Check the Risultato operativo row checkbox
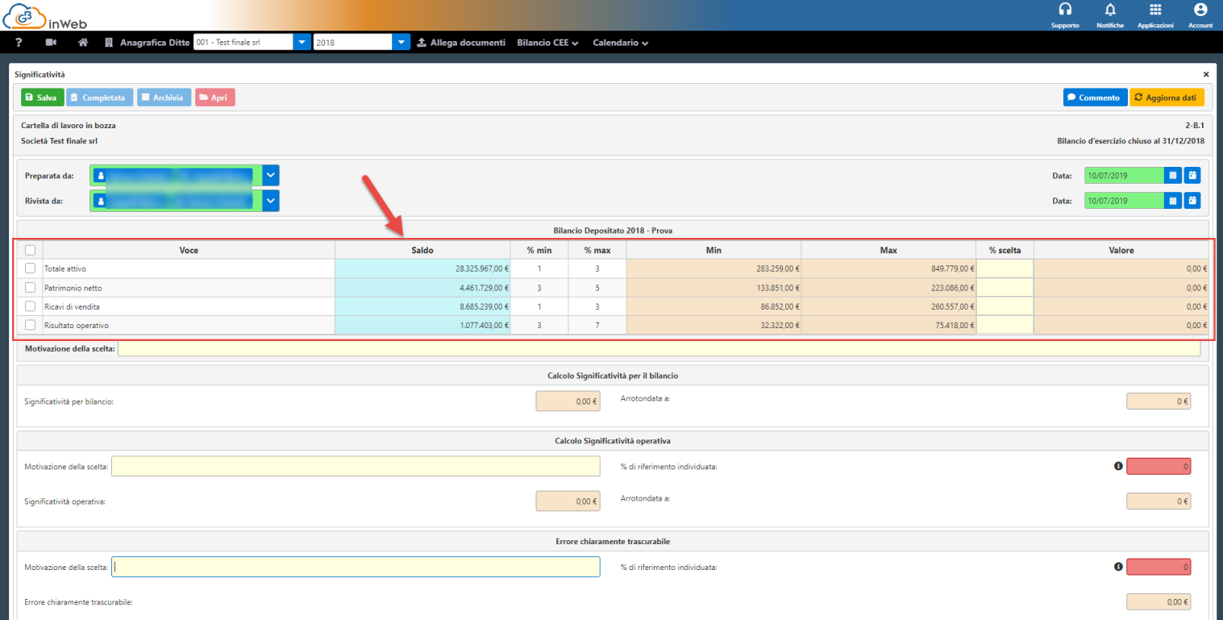Image resolution: width=1223 pixels, height=620 pixels. pyautogui.click(x=31, y=325)
